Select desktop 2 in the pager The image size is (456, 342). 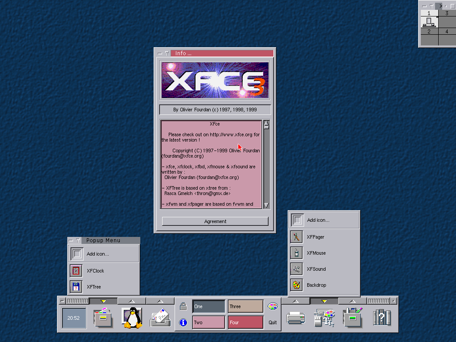point(429,37)
